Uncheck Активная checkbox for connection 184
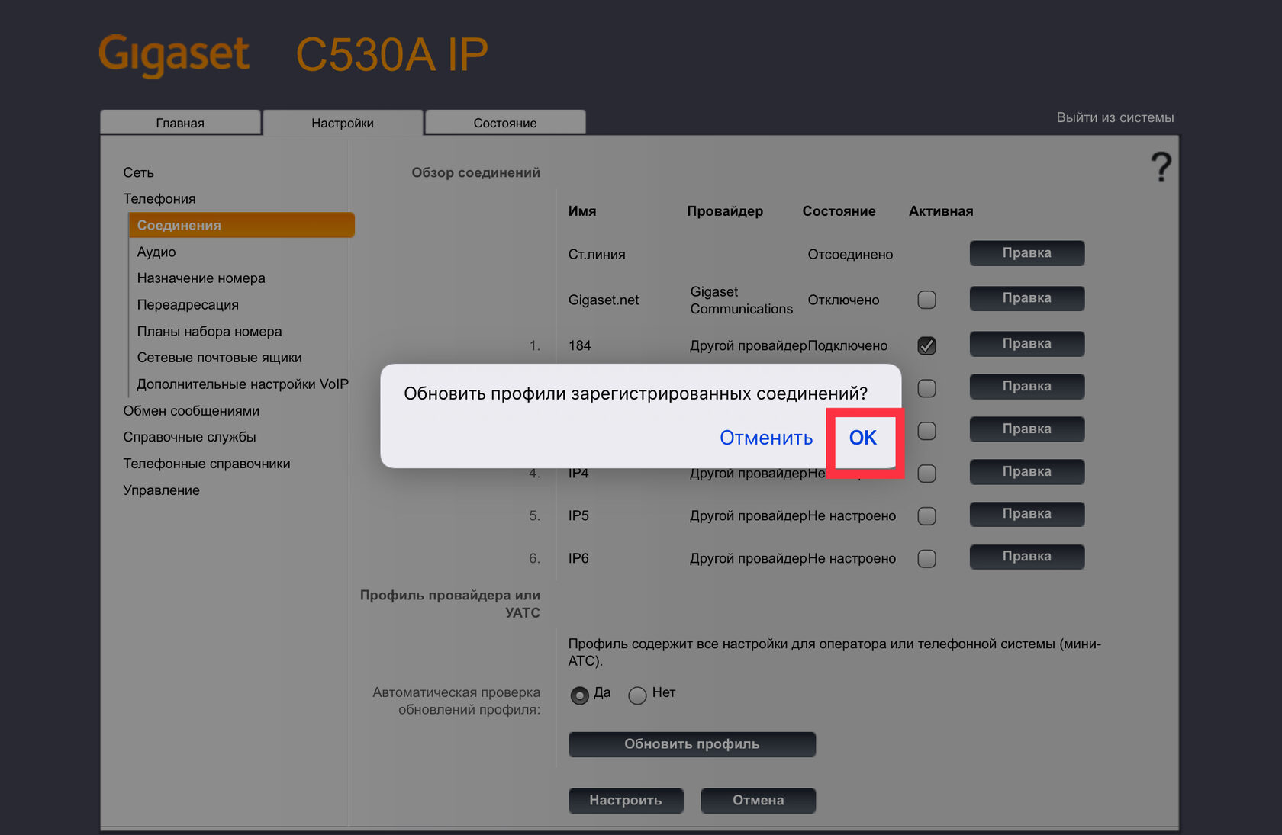This screenshot has width=1282, height=835. click(x=927, y=345)
